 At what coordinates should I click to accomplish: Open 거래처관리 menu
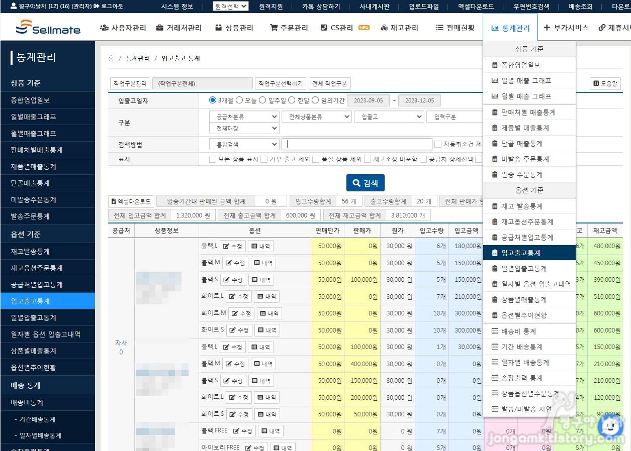[178, 28]
